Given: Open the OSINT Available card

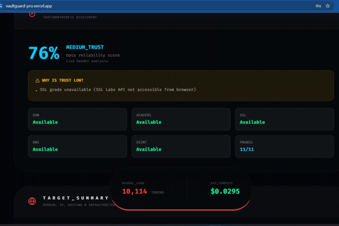Looking at the screenshot, I should pyautogui.click(x=181, y=146).
